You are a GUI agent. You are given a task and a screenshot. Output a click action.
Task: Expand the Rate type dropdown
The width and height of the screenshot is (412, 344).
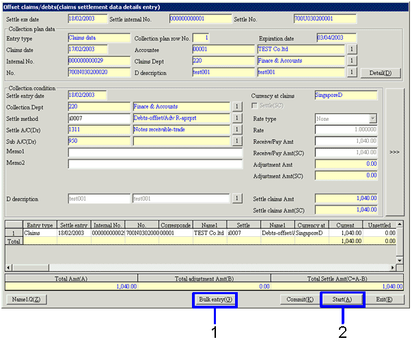tap(372, 118)
